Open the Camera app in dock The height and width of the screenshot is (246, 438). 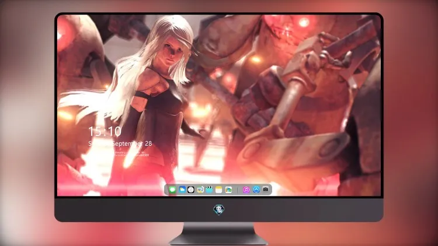[x=266, y=189]
